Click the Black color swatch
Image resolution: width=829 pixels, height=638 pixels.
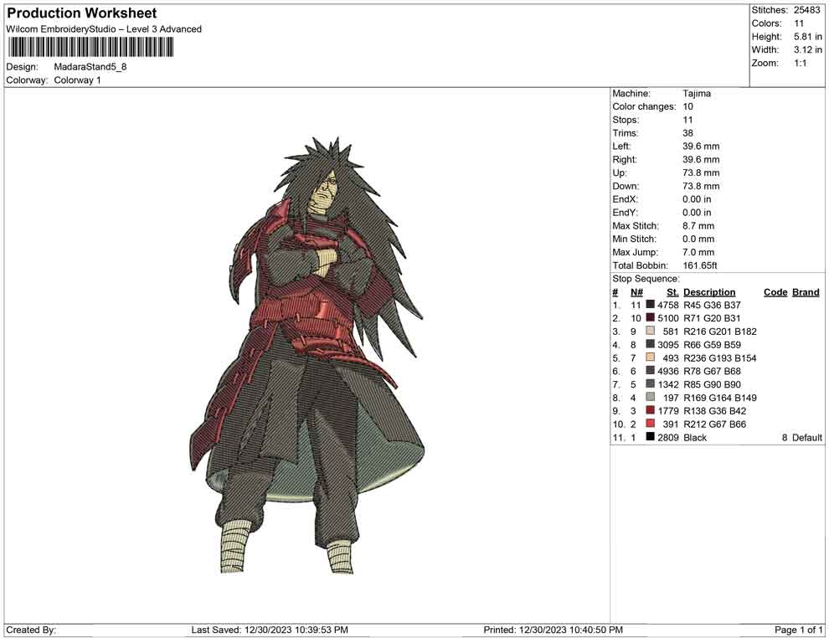pyautogui.click(x=651, y=436)
